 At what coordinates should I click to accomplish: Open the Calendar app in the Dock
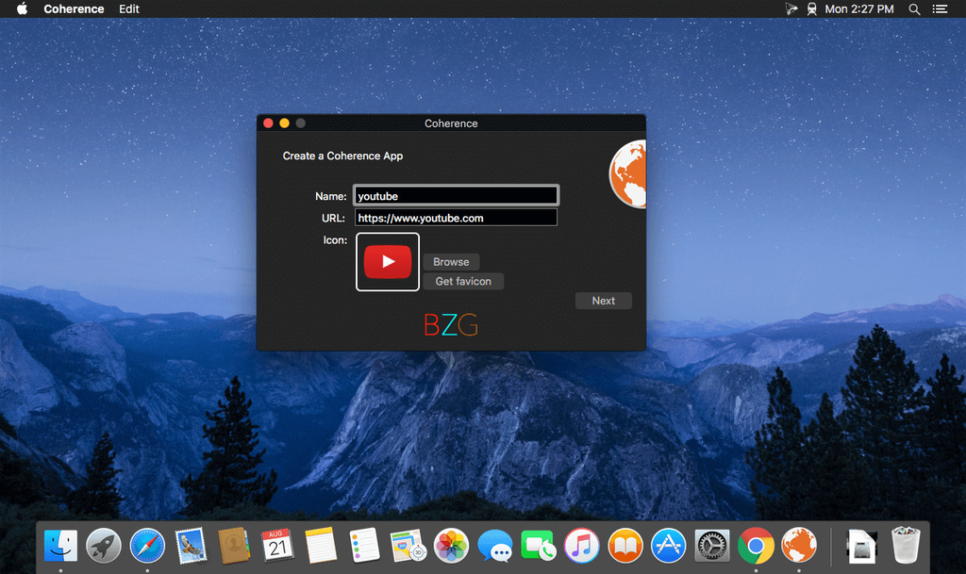pyautogui.click(x=277, y=545)
